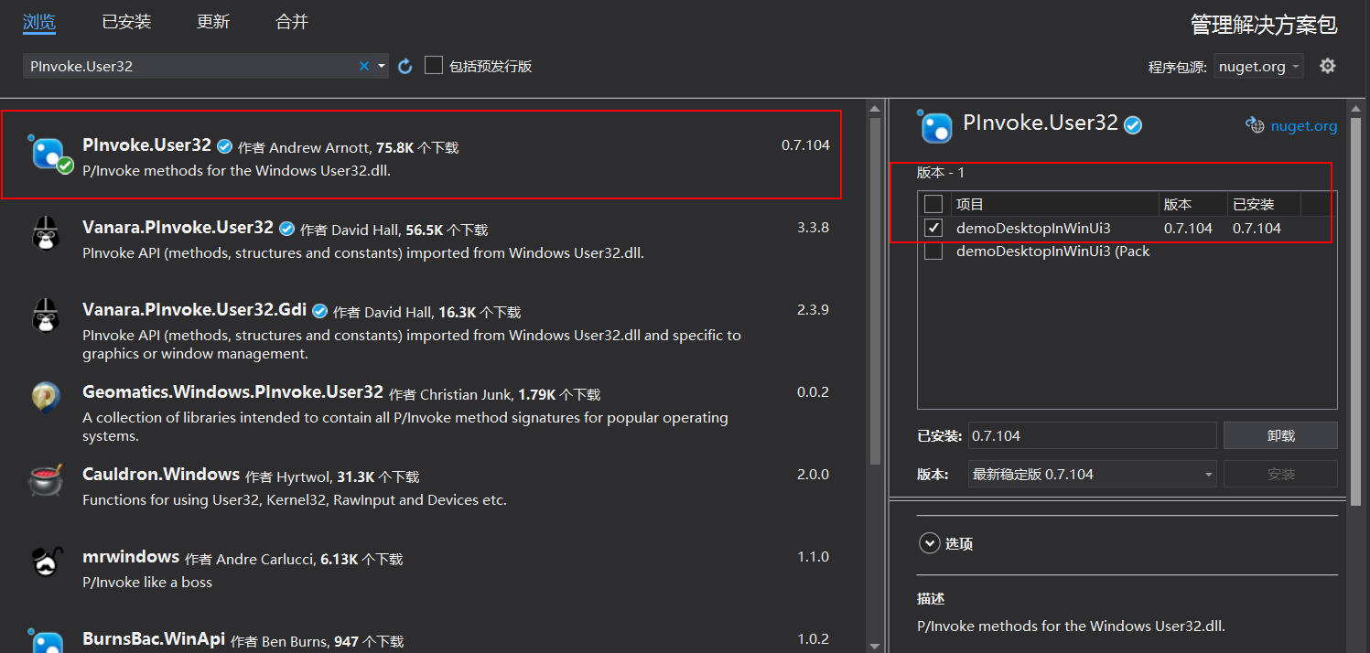Image resolution: width=1370 pixels, height=653 pixels.
Task: Click verified badge beside Vanara.PInvoke.User32.Gdi
Action: point(319,311)
